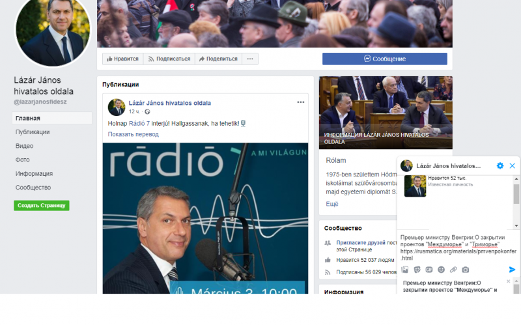This screenshot has height=325, width=521.
Task: Click Пригласите друзей invite link
Action: (x=361, y=242)
